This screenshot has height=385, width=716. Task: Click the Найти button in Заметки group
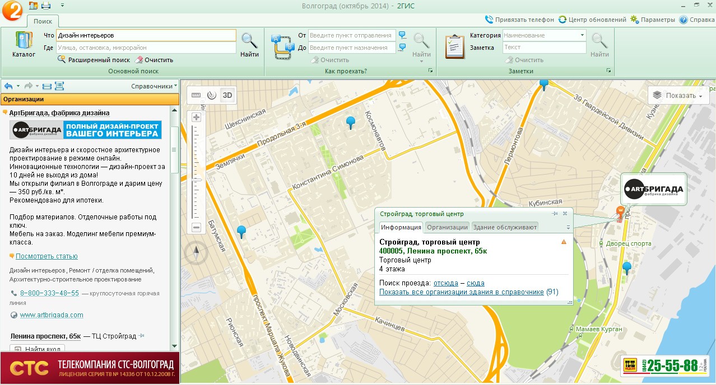coord(599,45)
